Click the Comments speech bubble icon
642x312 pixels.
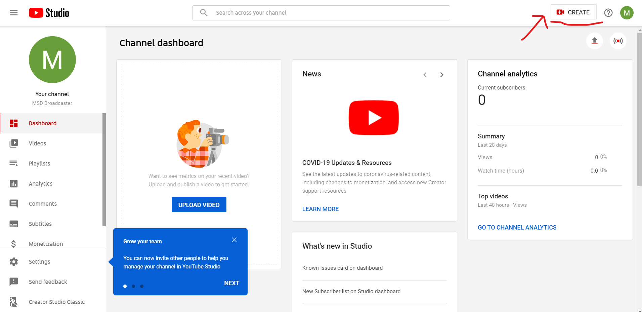(14, 204)
